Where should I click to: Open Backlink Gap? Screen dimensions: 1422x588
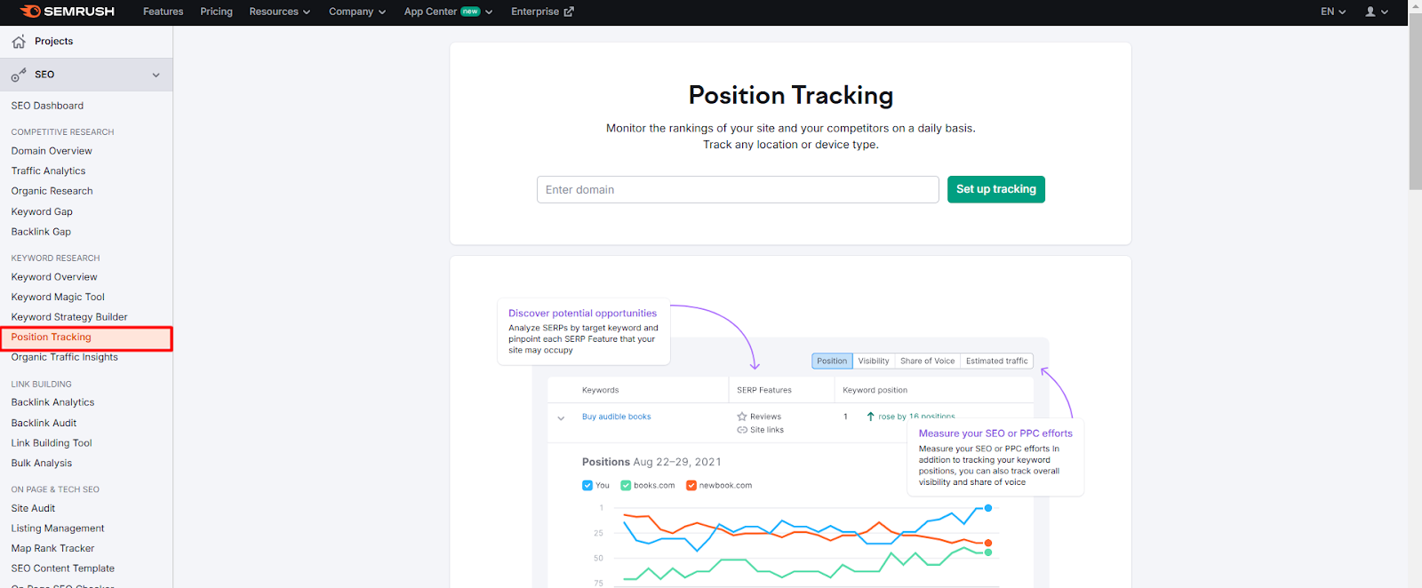[41, 232]
